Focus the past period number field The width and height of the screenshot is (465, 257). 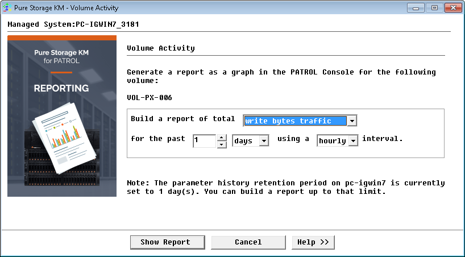(205, 141)
